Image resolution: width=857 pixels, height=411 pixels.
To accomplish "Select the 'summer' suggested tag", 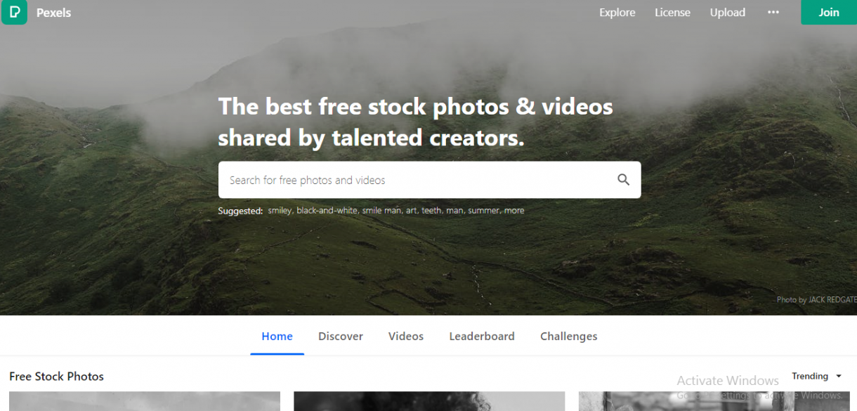I will (483, 211).
